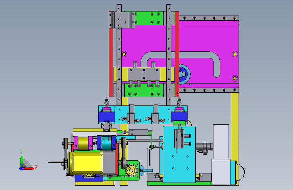
Task: Select the left red vertical rail
Action: click(x=111, y=63)
